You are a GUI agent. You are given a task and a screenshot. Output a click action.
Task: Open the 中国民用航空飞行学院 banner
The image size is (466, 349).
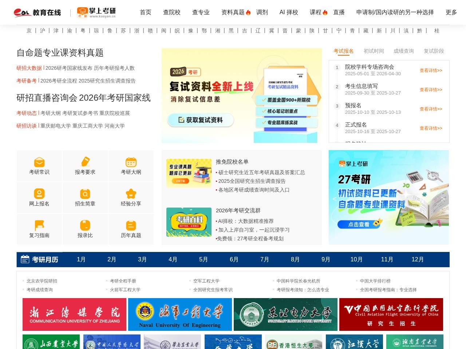click(x=391, y=314)
